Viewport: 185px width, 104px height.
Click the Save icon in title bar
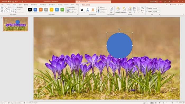(x=13, y=2)
